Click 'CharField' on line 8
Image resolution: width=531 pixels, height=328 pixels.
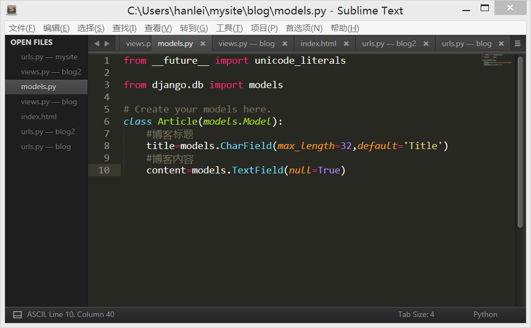(246, 146)
